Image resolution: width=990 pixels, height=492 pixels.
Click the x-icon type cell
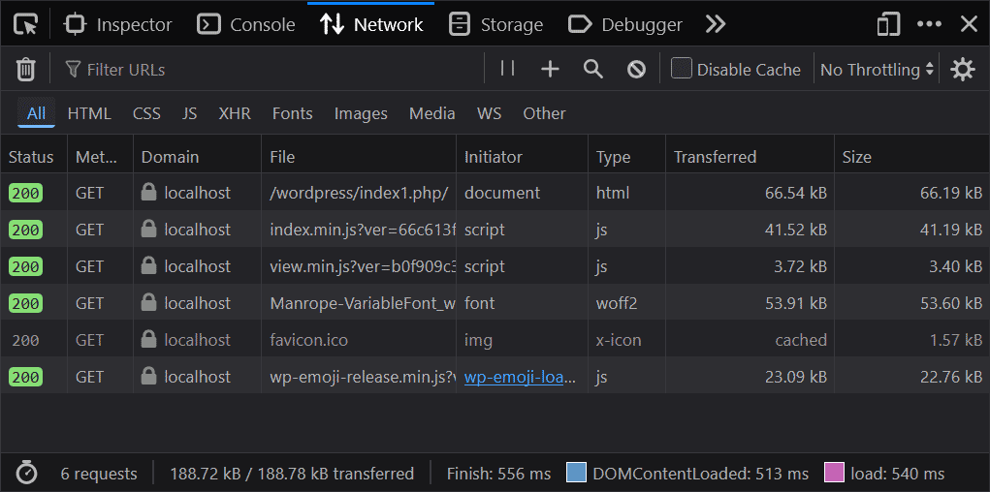point(619,340)
